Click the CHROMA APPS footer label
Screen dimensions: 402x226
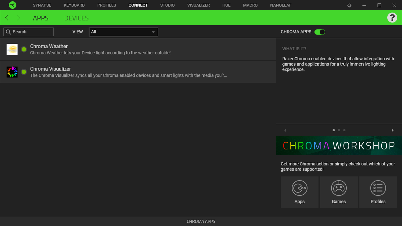(201, 221)
